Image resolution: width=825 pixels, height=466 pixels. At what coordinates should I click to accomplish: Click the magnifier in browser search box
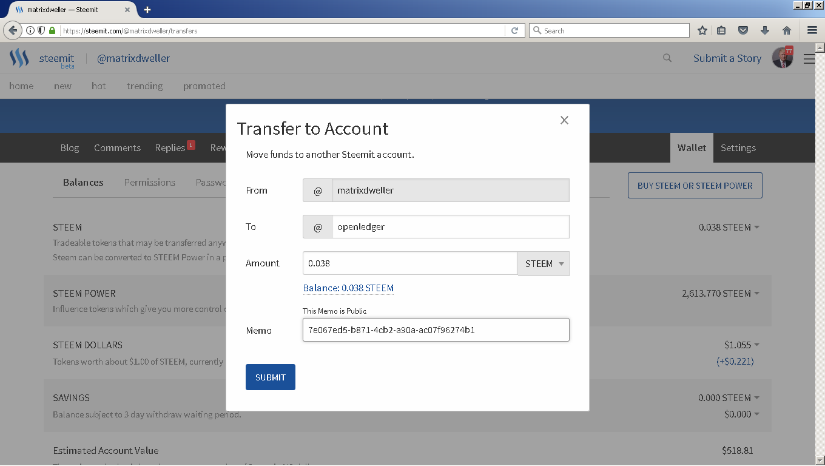pos(537,30)
